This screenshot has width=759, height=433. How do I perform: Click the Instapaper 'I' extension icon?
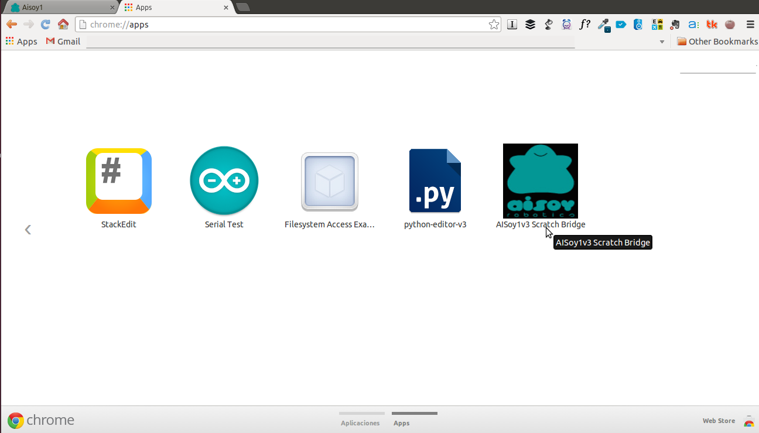click(x=512, y=25)
